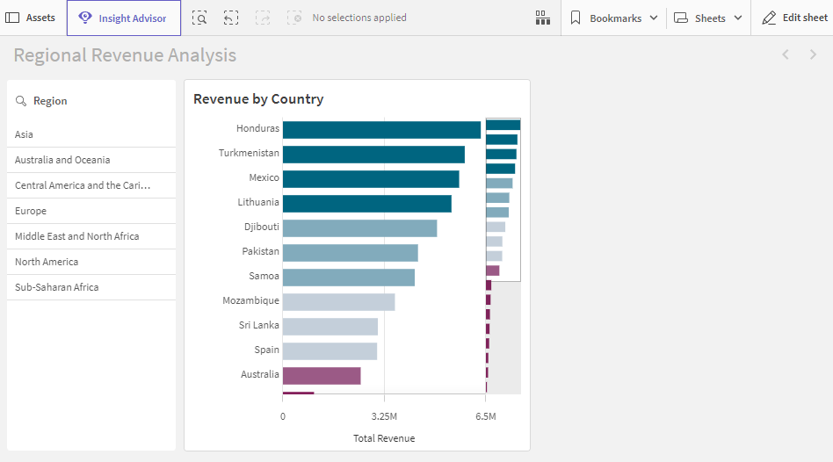This screenshot has width=833, height=462.
Task: Launch Insight Advisor
Action: click(123, 18)
